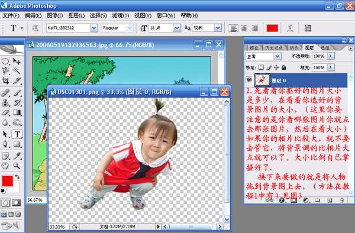Image resolution: width=355 pixels, height=233 pixels.
Task: Hide layer 0 with eye icon
Action: tap(249, 80)
